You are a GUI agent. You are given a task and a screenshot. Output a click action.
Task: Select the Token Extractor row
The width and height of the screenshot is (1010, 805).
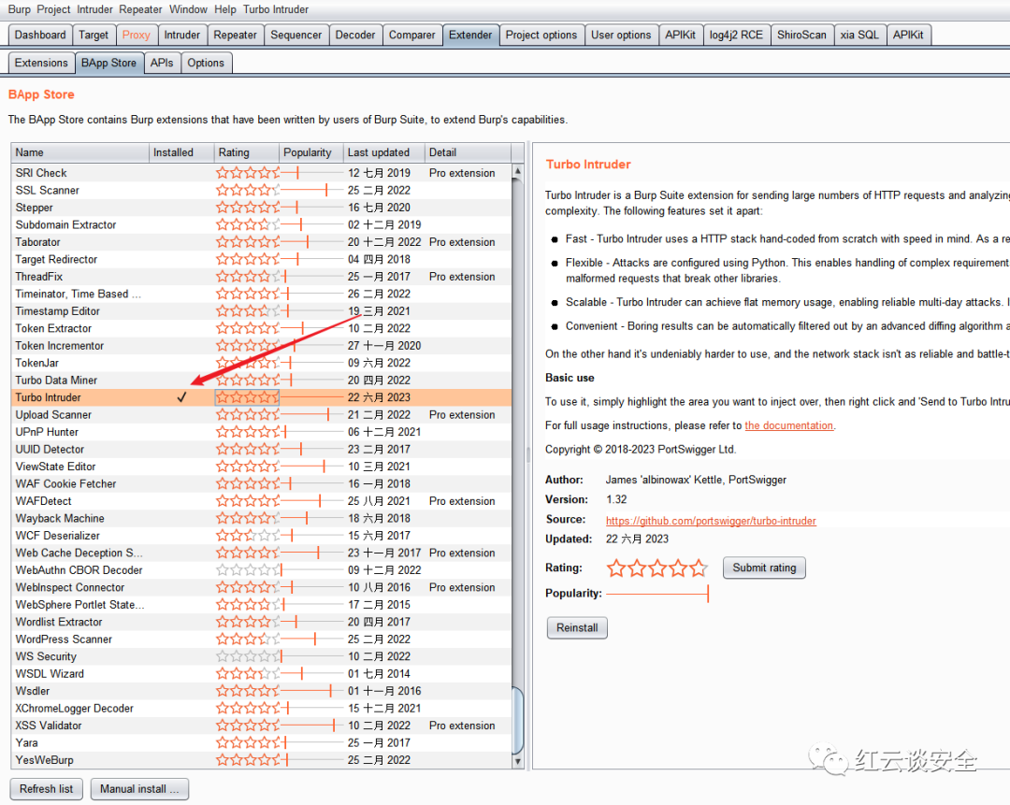[x=262, y=328]
